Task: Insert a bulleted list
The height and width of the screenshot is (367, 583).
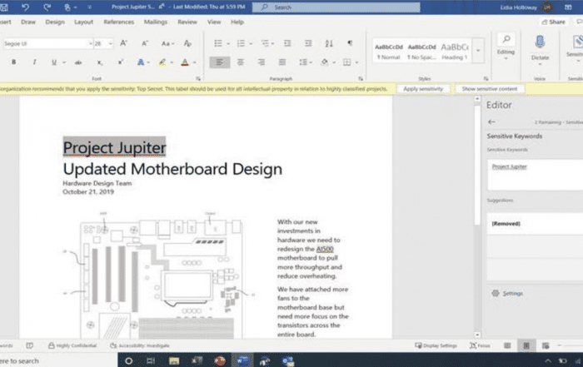Action: 218,43
